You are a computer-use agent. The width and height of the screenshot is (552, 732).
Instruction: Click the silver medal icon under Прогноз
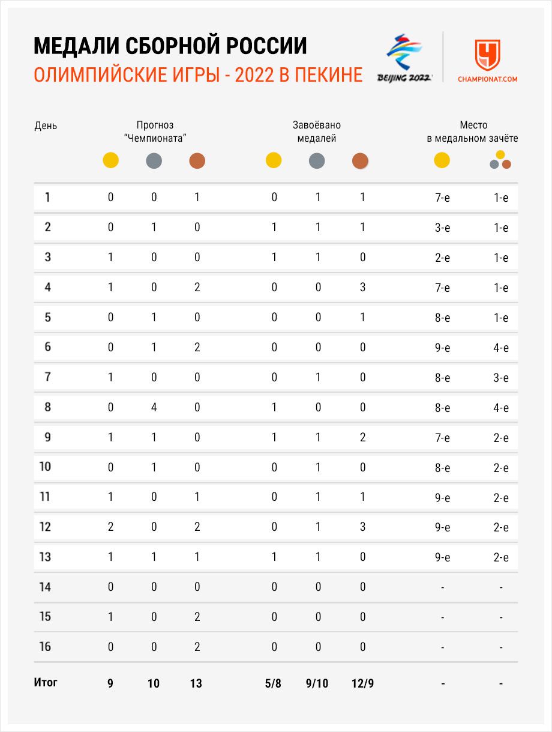[154, 161]
